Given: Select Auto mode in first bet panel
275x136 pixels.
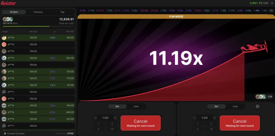Looking at the screenshot, I should 136,106.
